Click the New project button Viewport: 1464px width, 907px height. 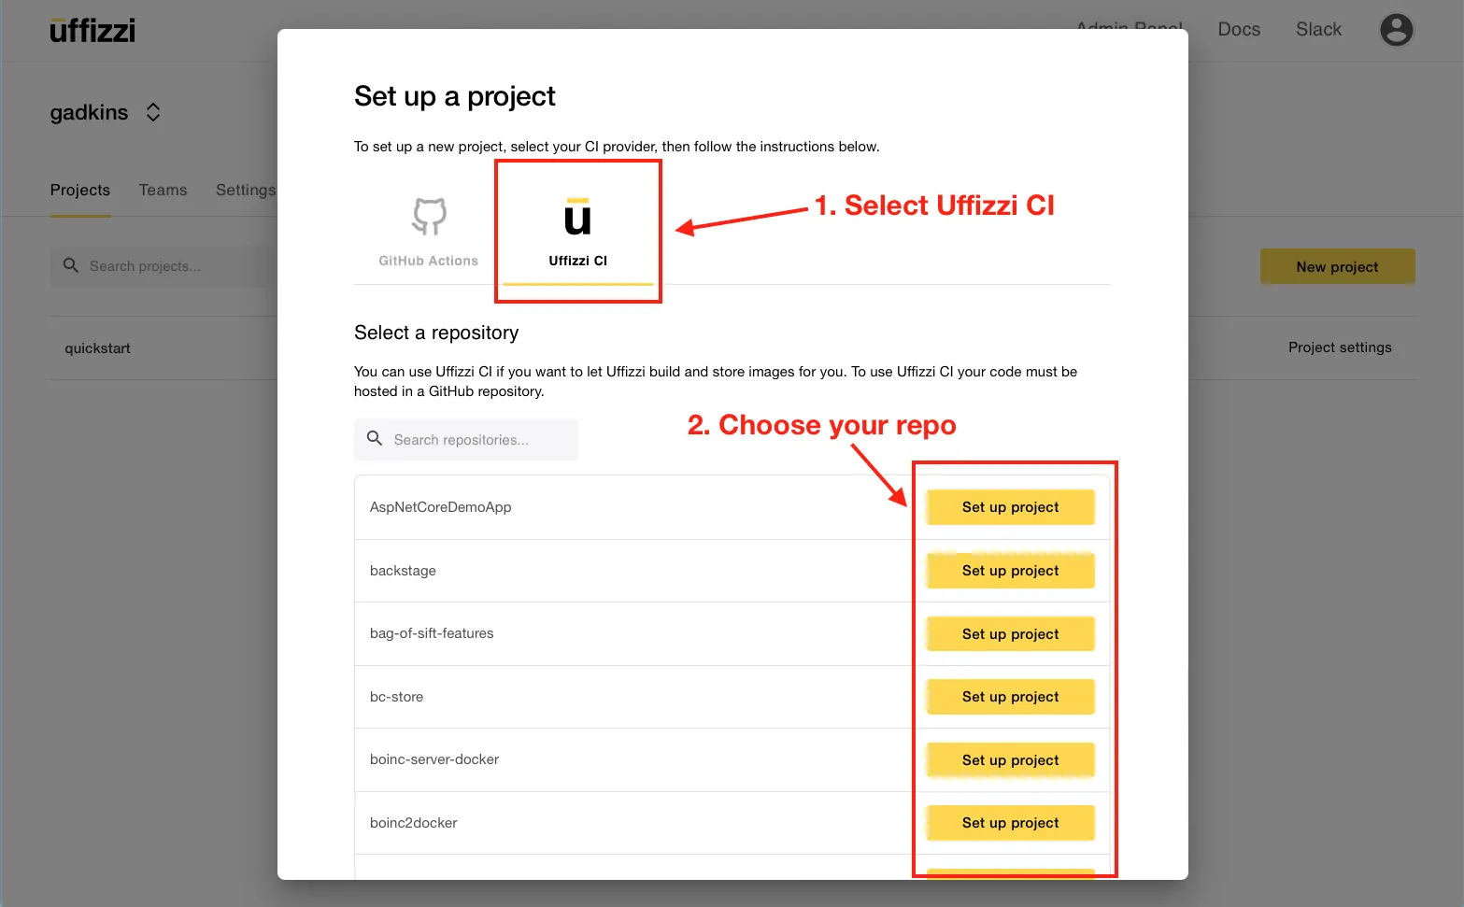(x=1337, y=267)
